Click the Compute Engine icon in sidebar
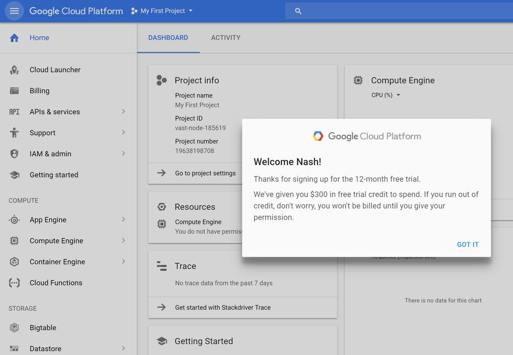 tap(13, 241)
